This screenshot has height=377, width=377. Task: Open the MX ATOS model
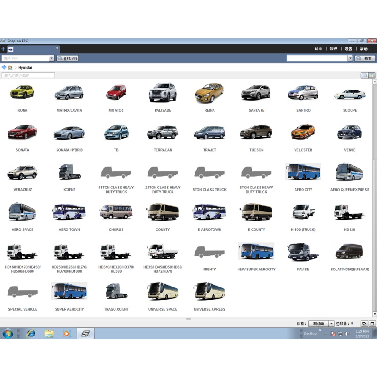[x=116, y=92]
